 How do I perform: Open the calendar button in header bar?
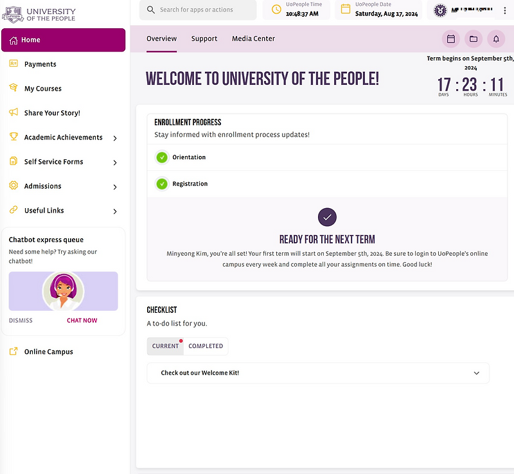(451, 39)
